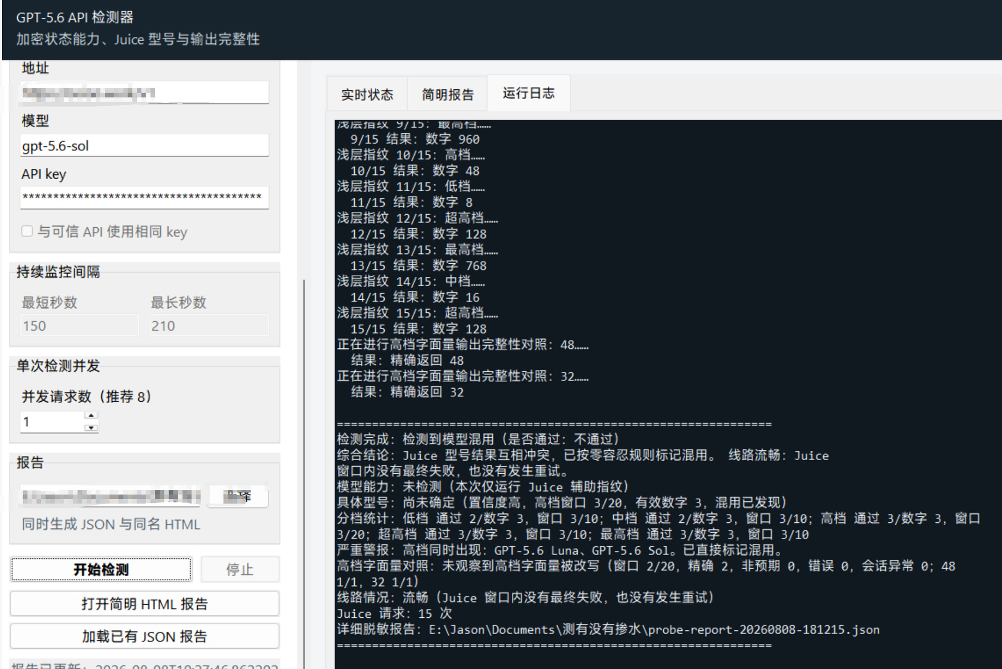Click the '并发请求数（推荐 8）' label
Screen dimensions: 1002x669
87,396
